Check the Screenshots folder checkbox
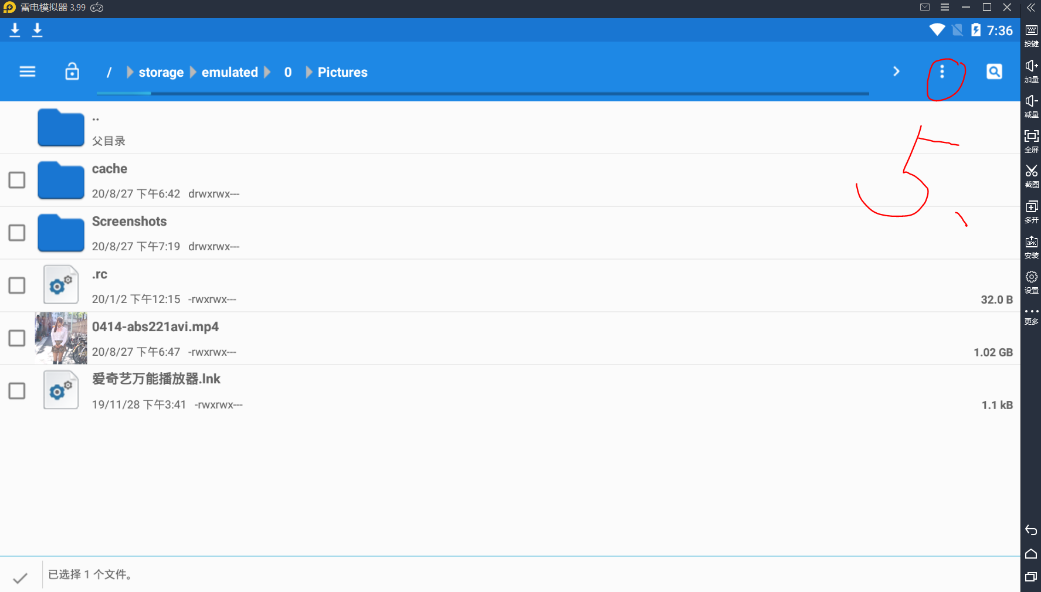Screen dimensions: 1041x592 click(x=17, y=233)
